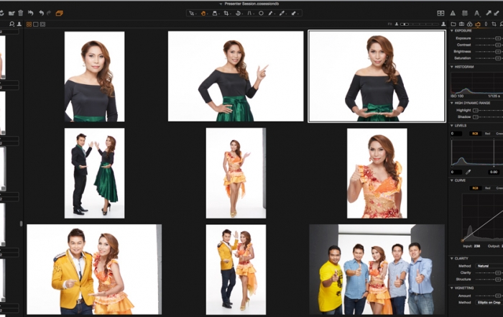Select RGB channel in Curve
The image size is (503, 317).
(475, 188)
